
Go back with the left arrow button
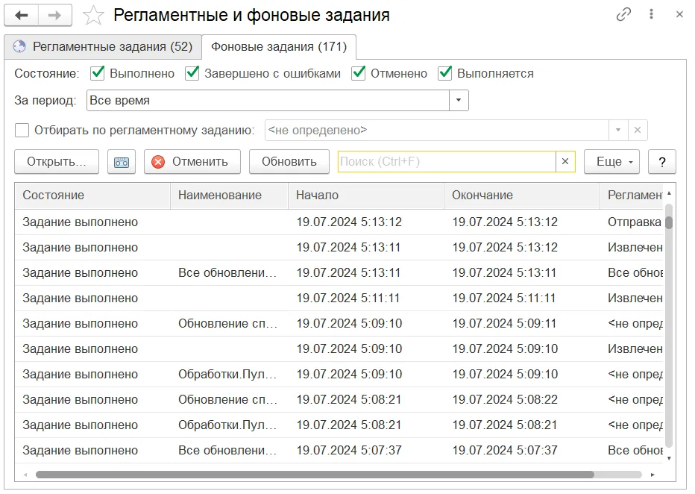tap(22, 16)
